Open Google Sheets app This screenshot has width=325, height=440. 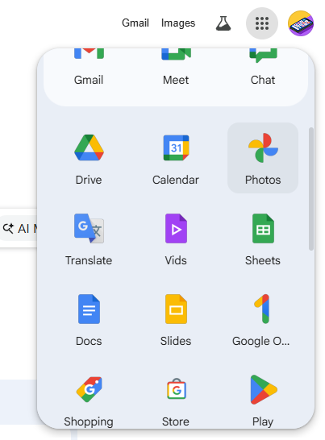click(263, 239)
